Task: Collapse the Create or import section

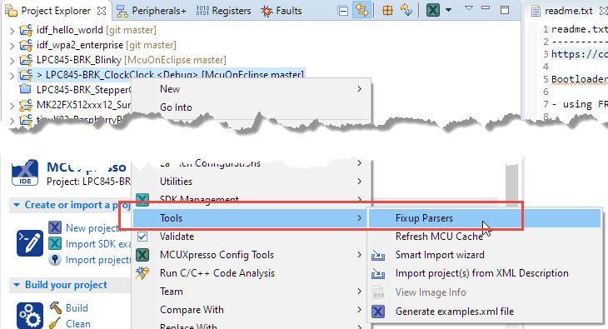Action: coord(17,205)
